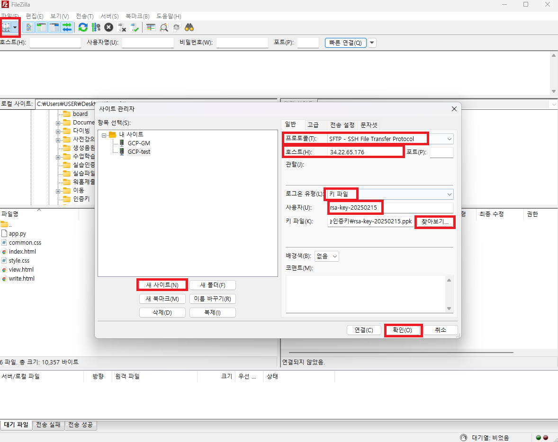Select the GCP-GM site entry
The height and width of the screenshot is (442, 558).
pyautogui.click(x=139, y=143)
